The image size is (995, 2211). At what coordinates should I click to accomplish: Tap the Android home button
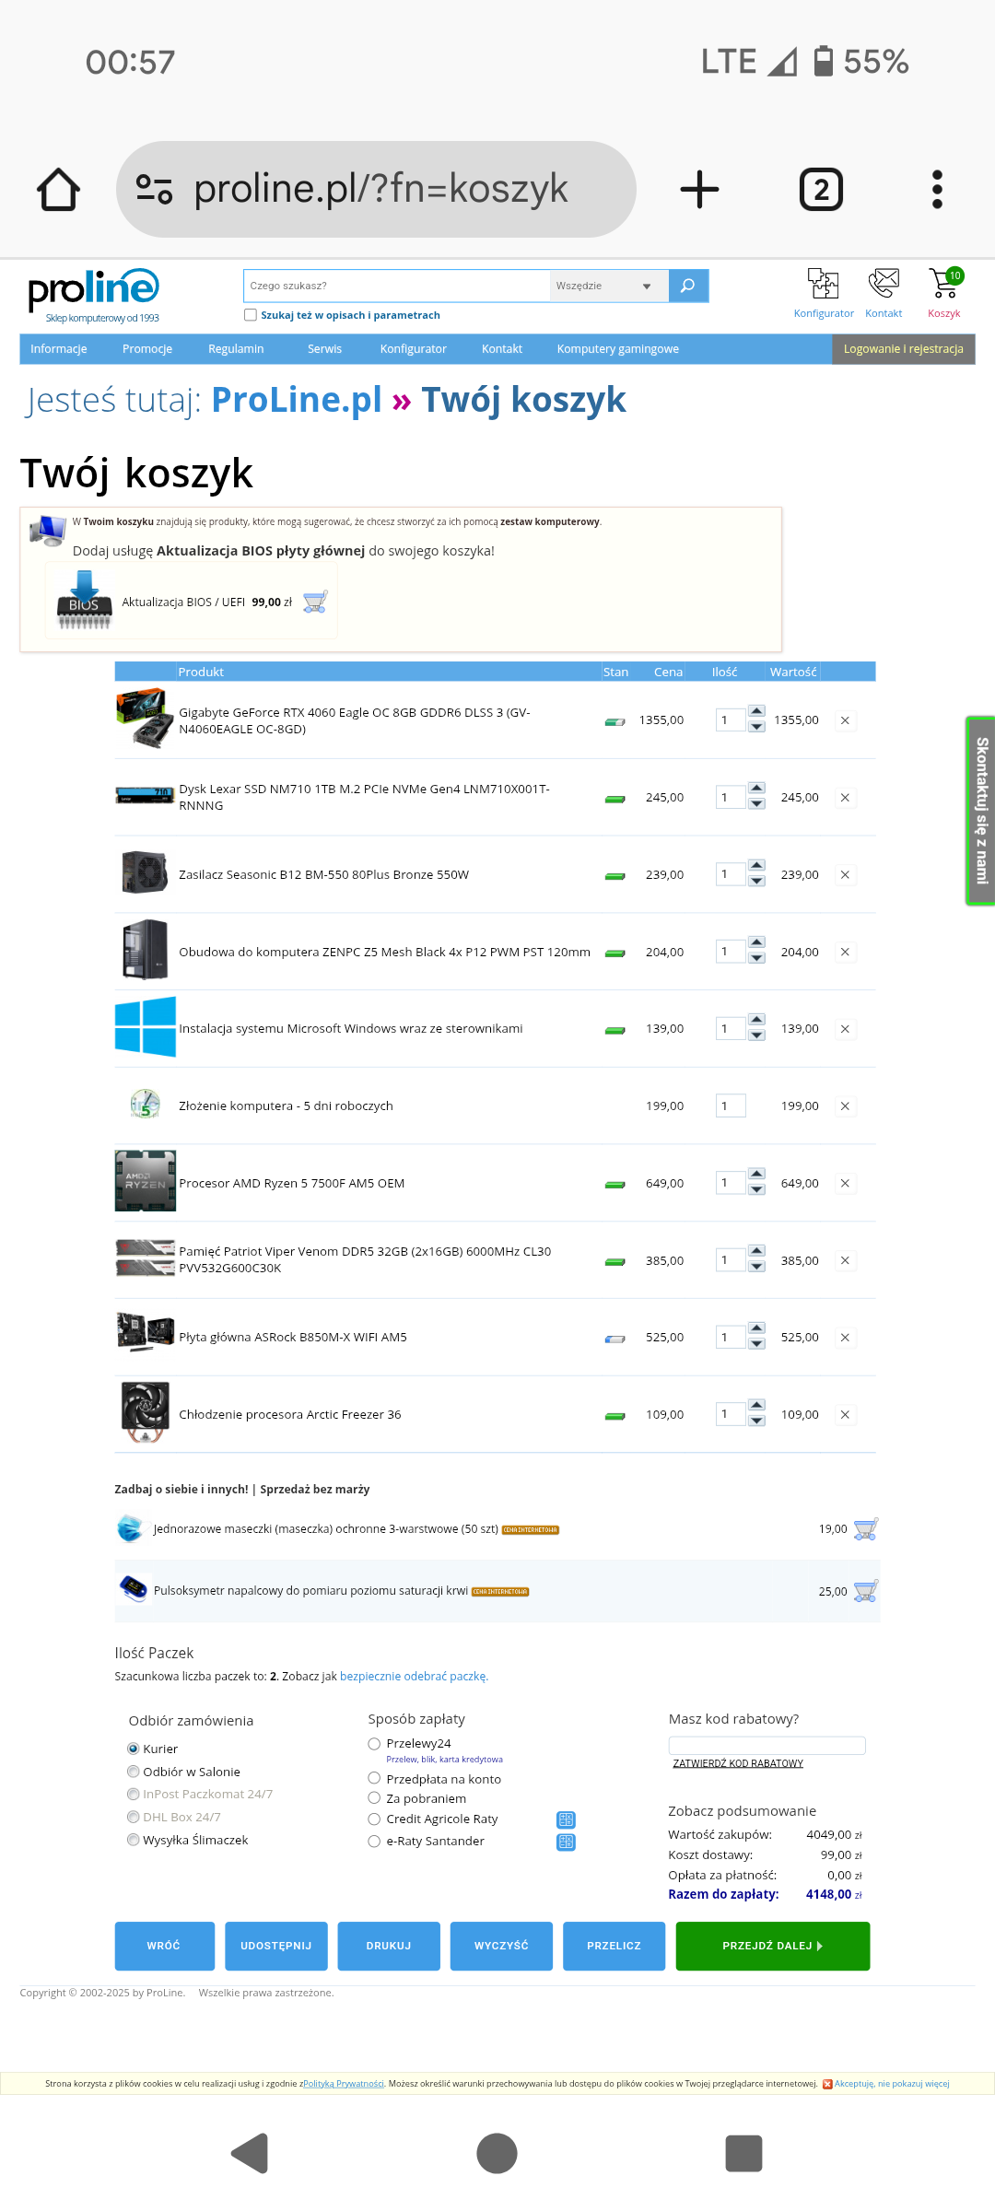pos(497,2153)
